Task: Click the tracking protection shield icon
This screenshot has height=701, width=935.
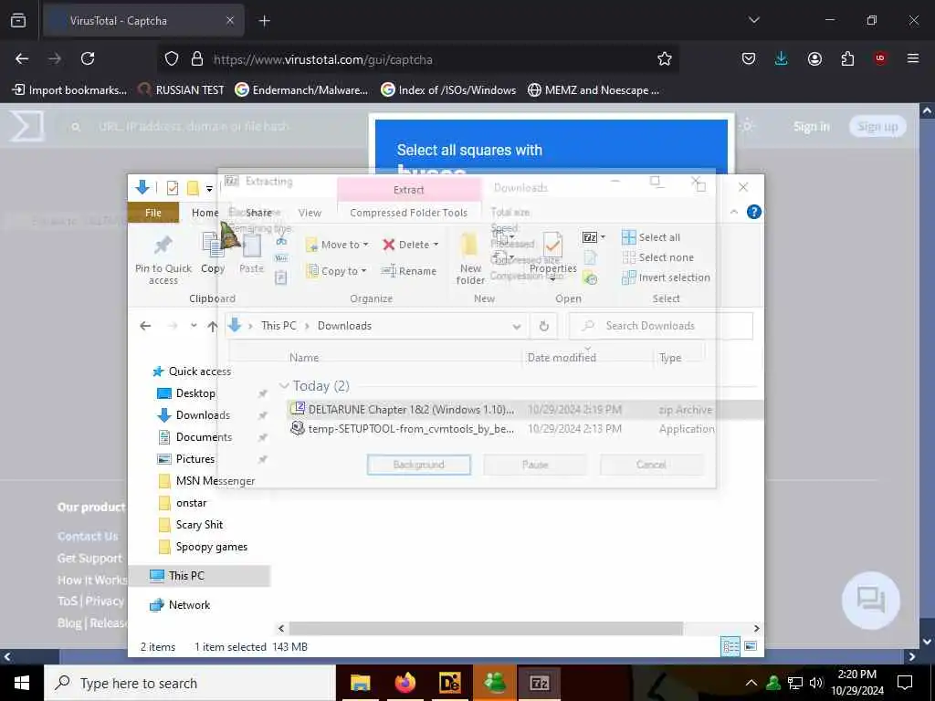Action: (x=172, y=58)
